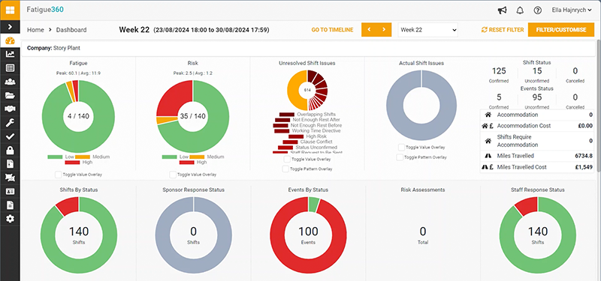Viewport: 601px width, 281px height.
Task: Click the Reset Filter refresh icon
Action: [485, 29]
